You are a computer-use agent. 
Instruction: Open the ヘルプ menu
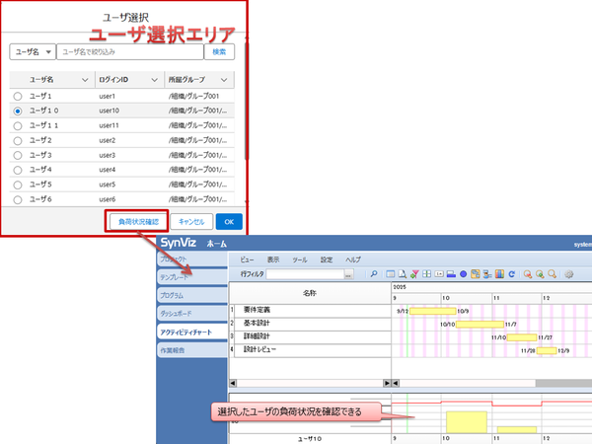pos(353,259)
